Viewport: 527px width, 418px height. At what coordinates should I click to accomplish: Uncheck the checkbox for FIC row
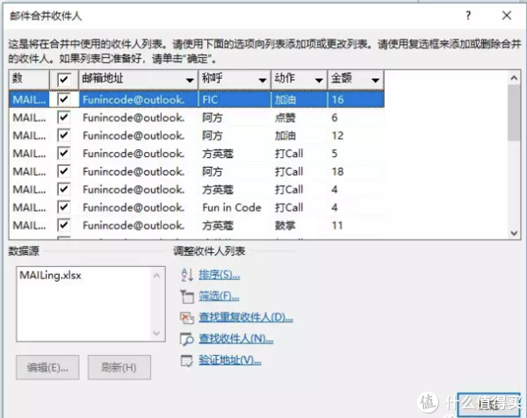63,100
